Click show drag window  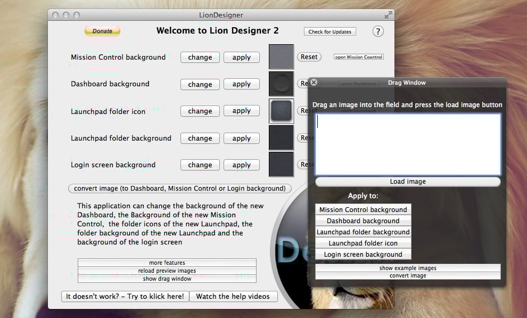pyautogui.click(x=167, y=279)
